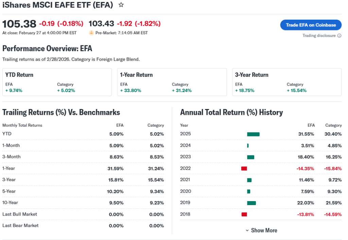The image size is (348, 240).
Task: Click the Pre-Market sunrise icon
Action: [91, 33]
